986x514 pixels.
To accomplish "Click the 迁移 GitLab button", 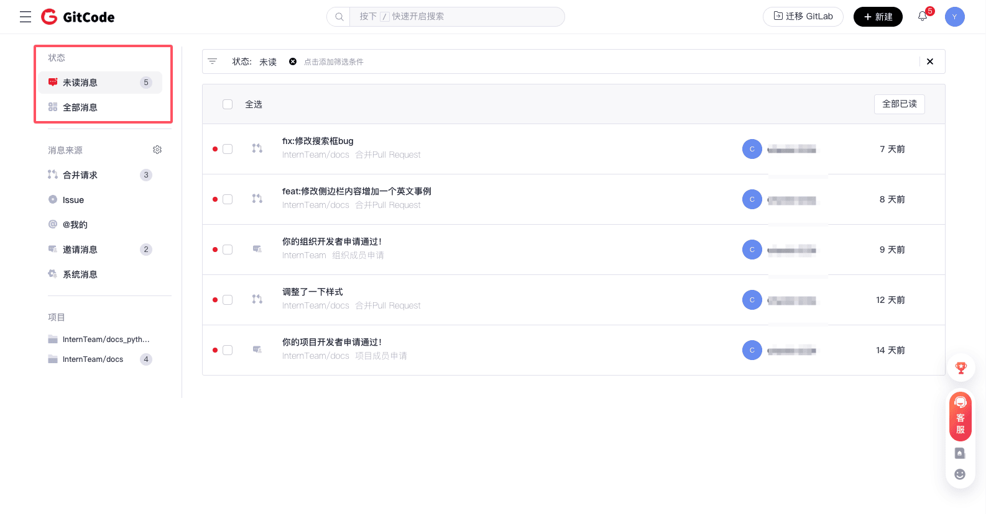I will point(803,17).
